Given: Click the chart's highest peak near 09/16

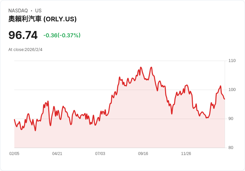Looking at the screenshot, I should click(141, 67).
